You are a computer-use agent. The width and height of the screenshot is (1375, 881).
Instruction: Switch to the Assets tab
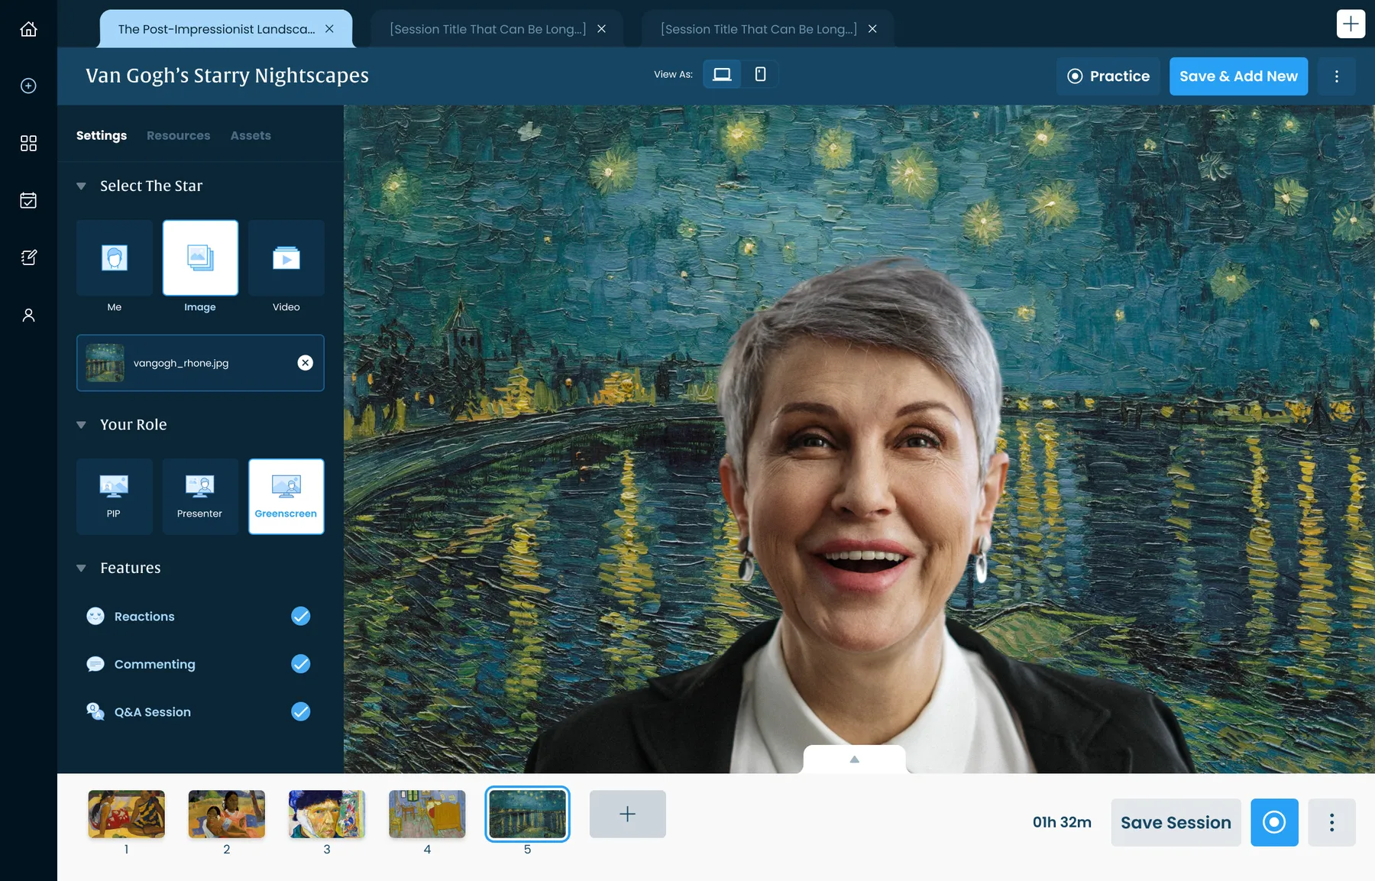tap(251, 135)
